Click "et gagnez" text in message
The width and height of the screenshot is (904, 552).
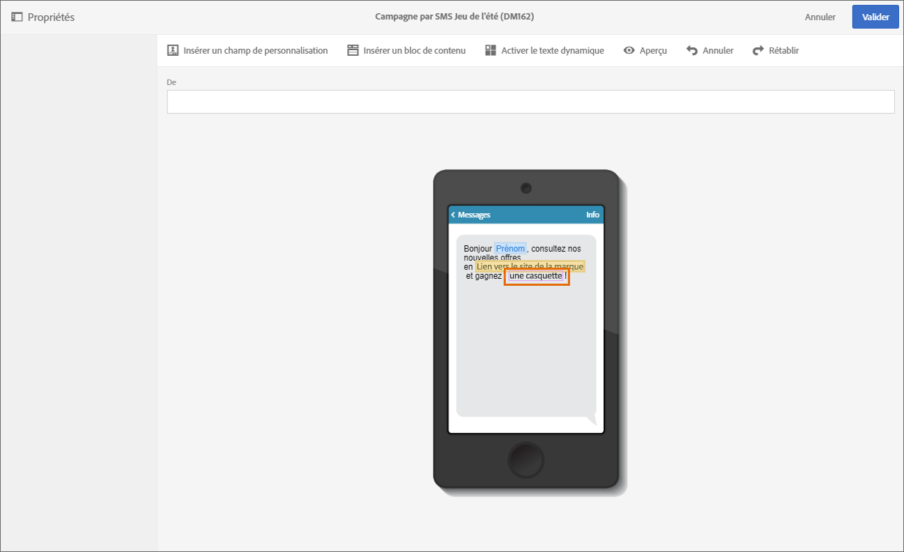[x=484, y=276]
